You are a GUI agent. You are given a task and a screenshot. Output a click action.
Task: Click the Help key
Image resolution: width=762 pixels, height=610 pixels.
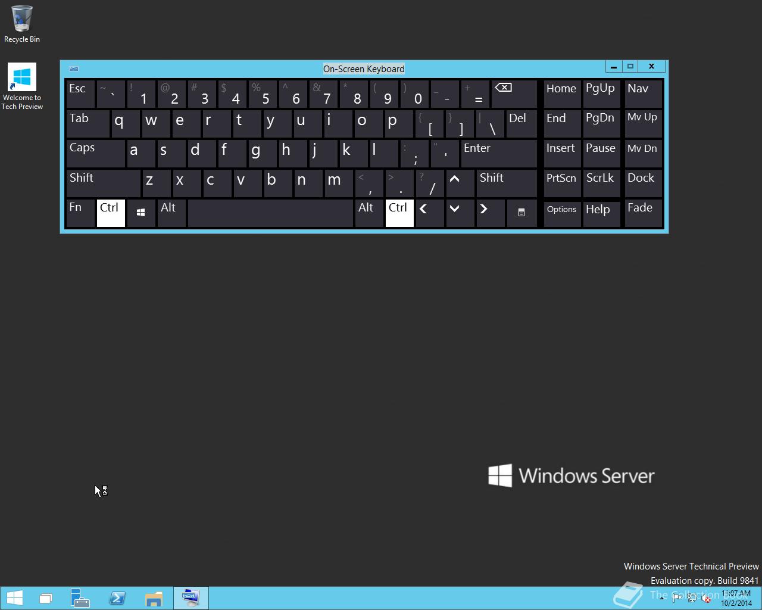[x=602, y=213]
